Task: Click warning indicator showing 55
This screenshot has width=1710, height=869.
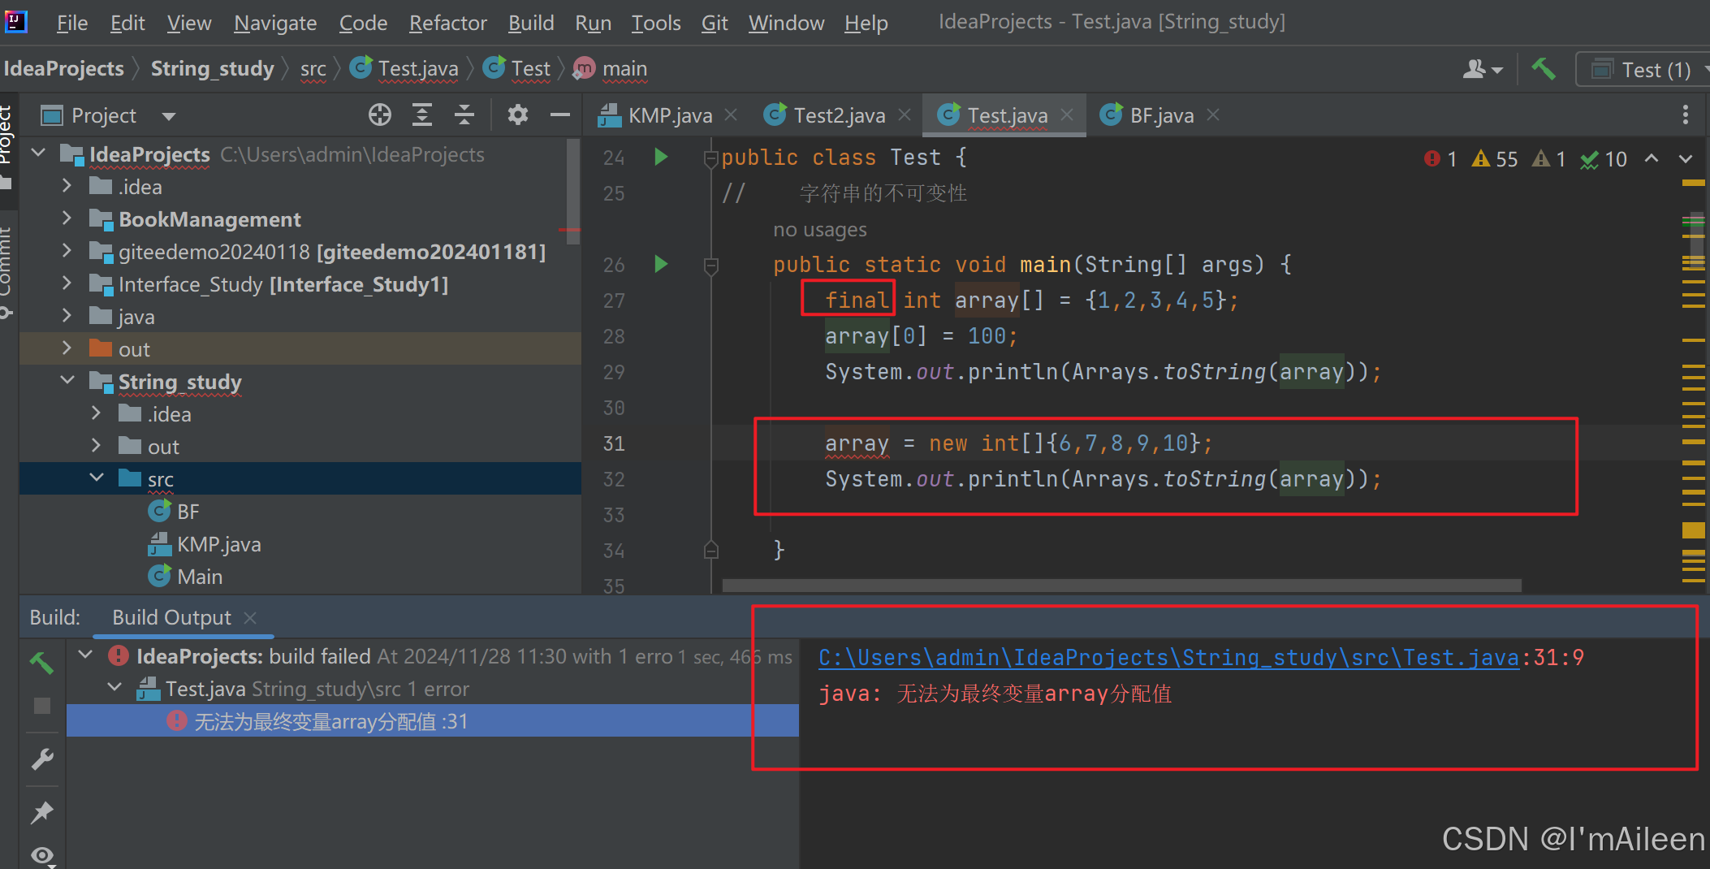Action: click(x=1495, y=159)
